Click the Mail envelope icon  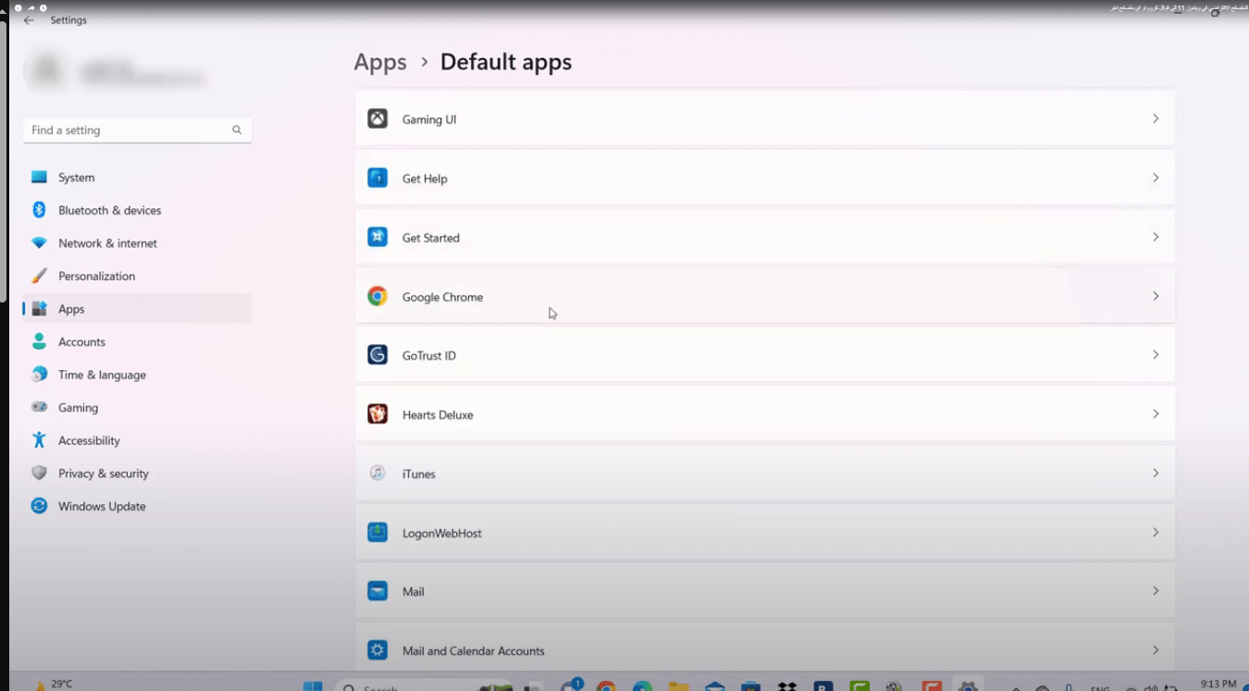coord(377,590)
